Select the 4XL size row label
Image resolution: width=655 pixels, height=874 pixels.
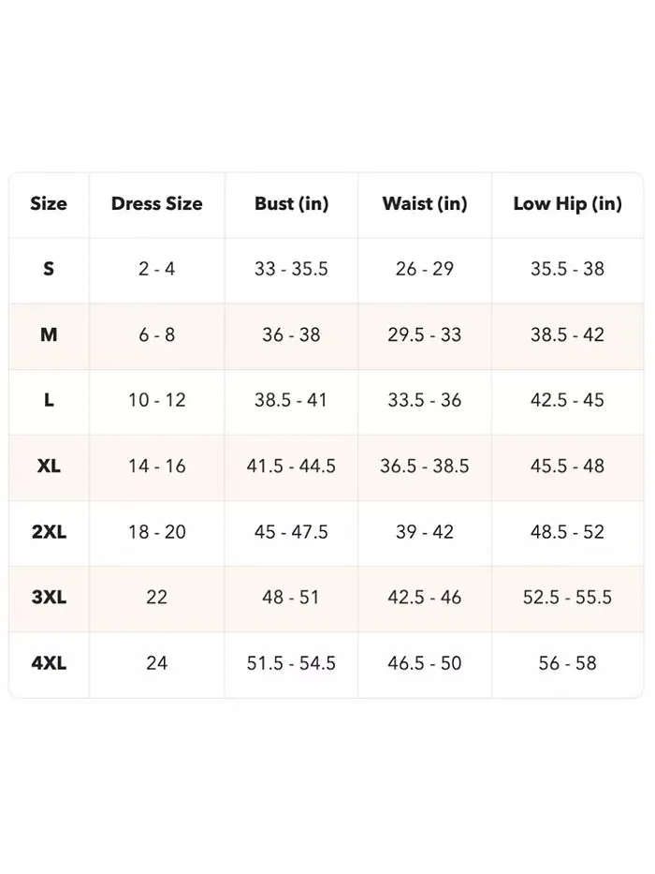tap(49, 662)
